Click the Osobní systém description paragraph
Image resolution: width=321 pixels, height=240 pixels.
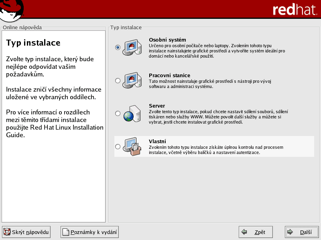pos(217,51)
